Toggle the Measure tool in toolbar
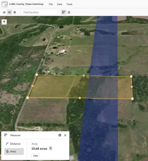 pyautogui.click(x=63, y=12)
